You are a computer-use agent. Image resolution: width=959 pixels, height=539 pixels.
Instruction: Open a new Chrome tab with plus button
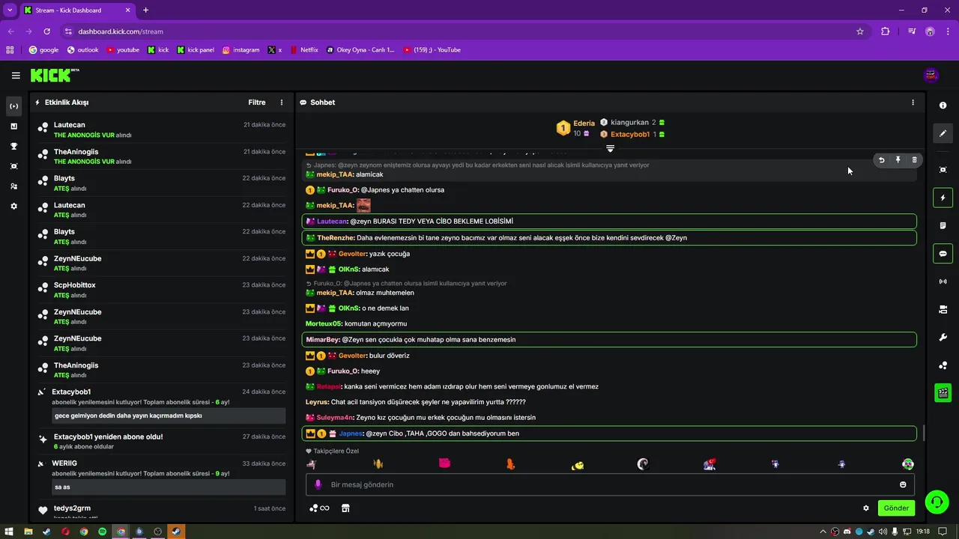pos(145,10)
